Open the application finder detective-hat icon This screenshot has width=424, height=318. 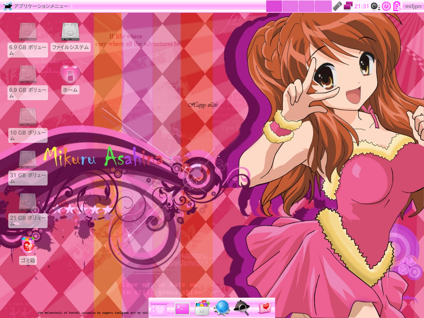click(x=241, y=308)
